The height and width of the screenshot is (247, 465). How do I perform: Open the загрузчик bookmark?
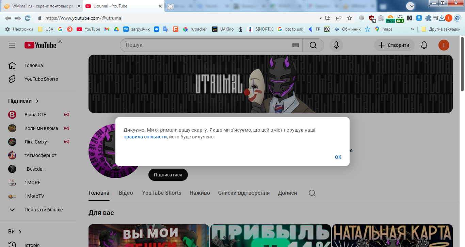point(137,29)
